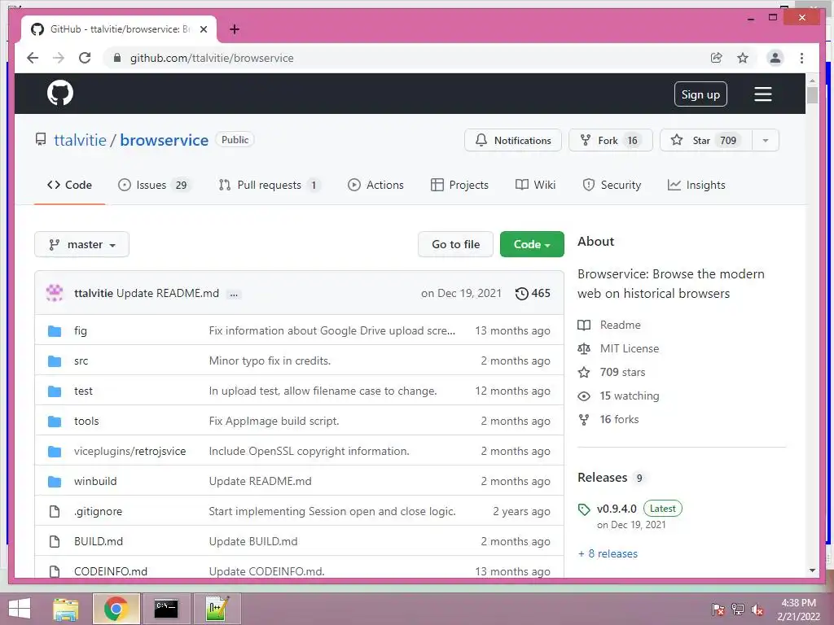Open src folder icon
This screenshot has width=834, height=625.
point(55,361)
